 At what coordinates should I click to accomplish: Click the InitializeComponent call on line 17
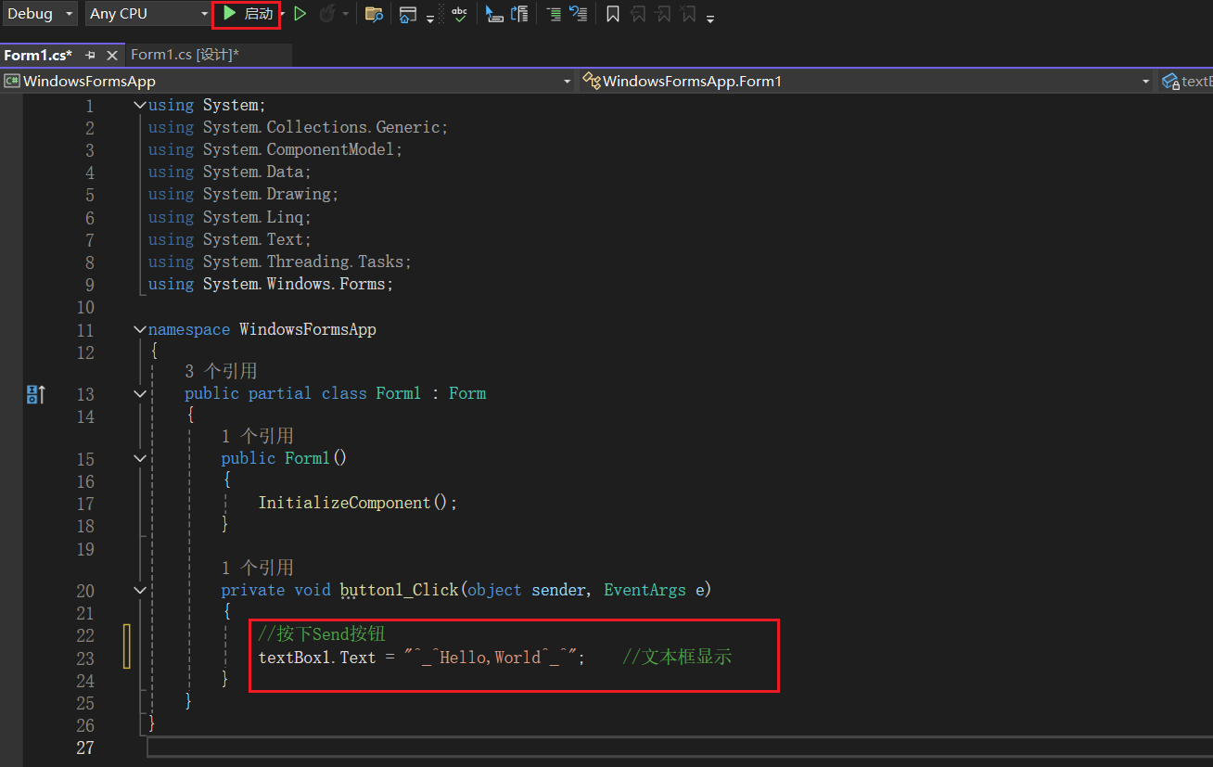[x=344, y=503]
